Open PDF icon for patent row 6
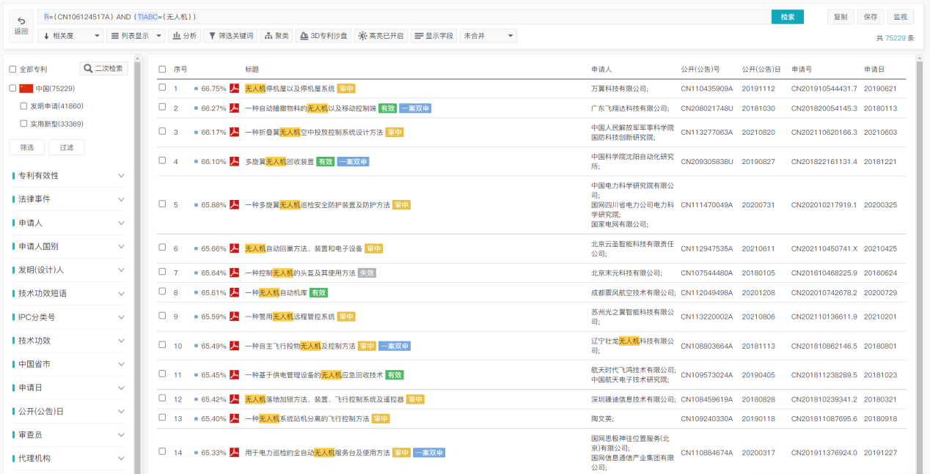This screenshot has height=474, width=930. (235, 248)
